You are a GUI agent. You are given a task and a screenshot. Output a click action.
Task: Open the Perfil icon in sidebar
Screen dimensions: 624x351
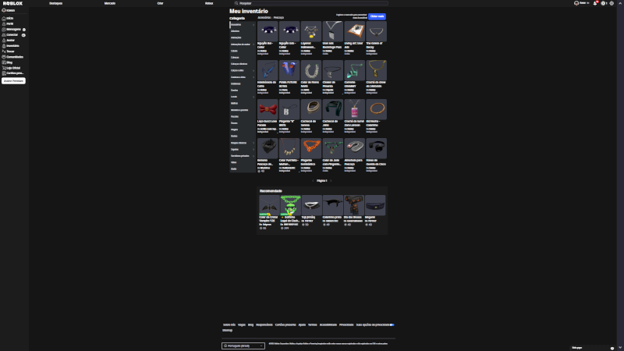tap(4, 24)
